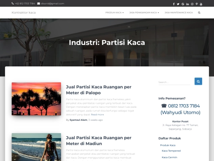Open Kaca Tempered sidebar link
Viewport: 214px width, 161px height.
pyautogui.click(x=171, y=151)
